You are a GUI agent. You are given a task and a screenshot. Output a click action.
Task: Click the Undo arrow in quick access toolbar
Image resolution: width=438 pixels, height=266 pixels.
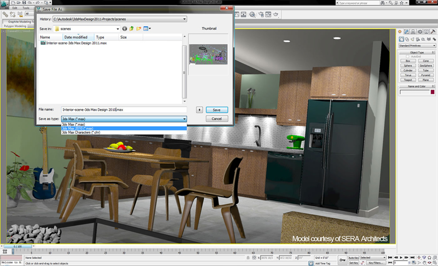[30, 3]
